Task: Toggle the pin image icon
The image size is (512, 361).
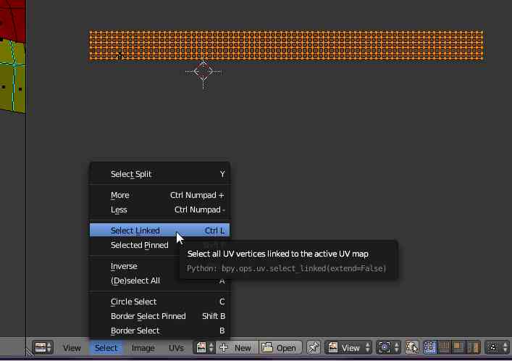Action: point(314,347)
